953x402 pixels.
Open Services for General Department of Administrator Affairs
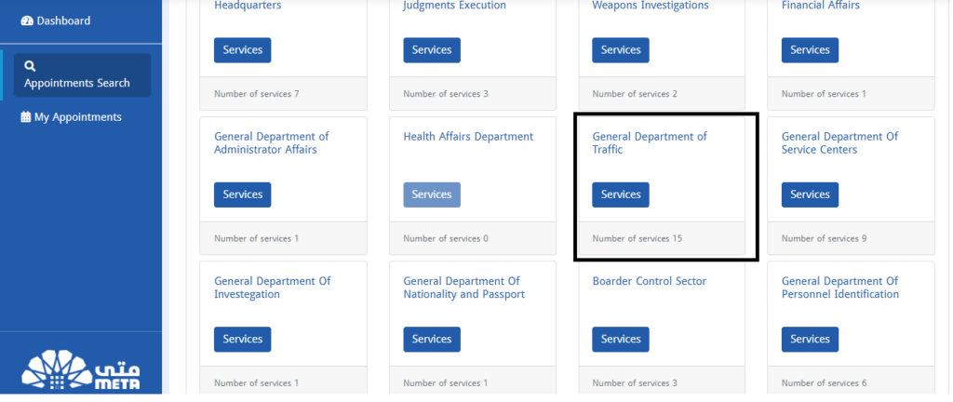point(242,194)
